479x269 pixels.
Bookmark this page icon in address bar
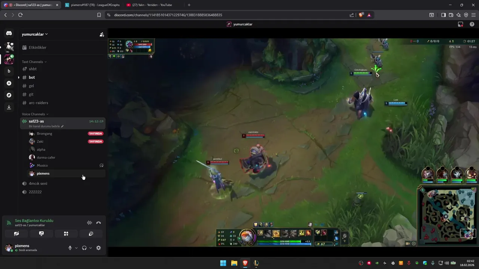99,15
